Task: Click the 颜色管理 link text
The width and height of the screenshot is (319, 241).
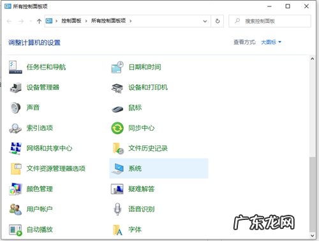Action: [40, 189]
